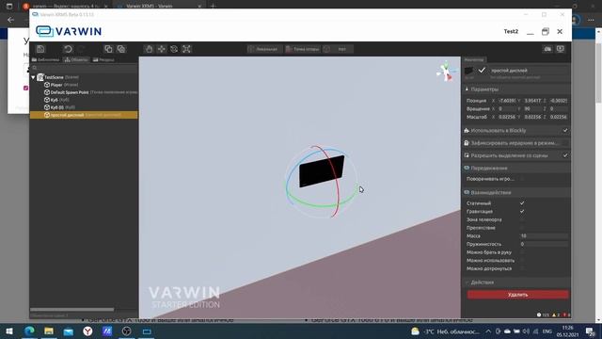Click the desktop preview monitor icon
The width and height of the screenshot is (602, 339).
pyautogui.click(x=561, y=49)
